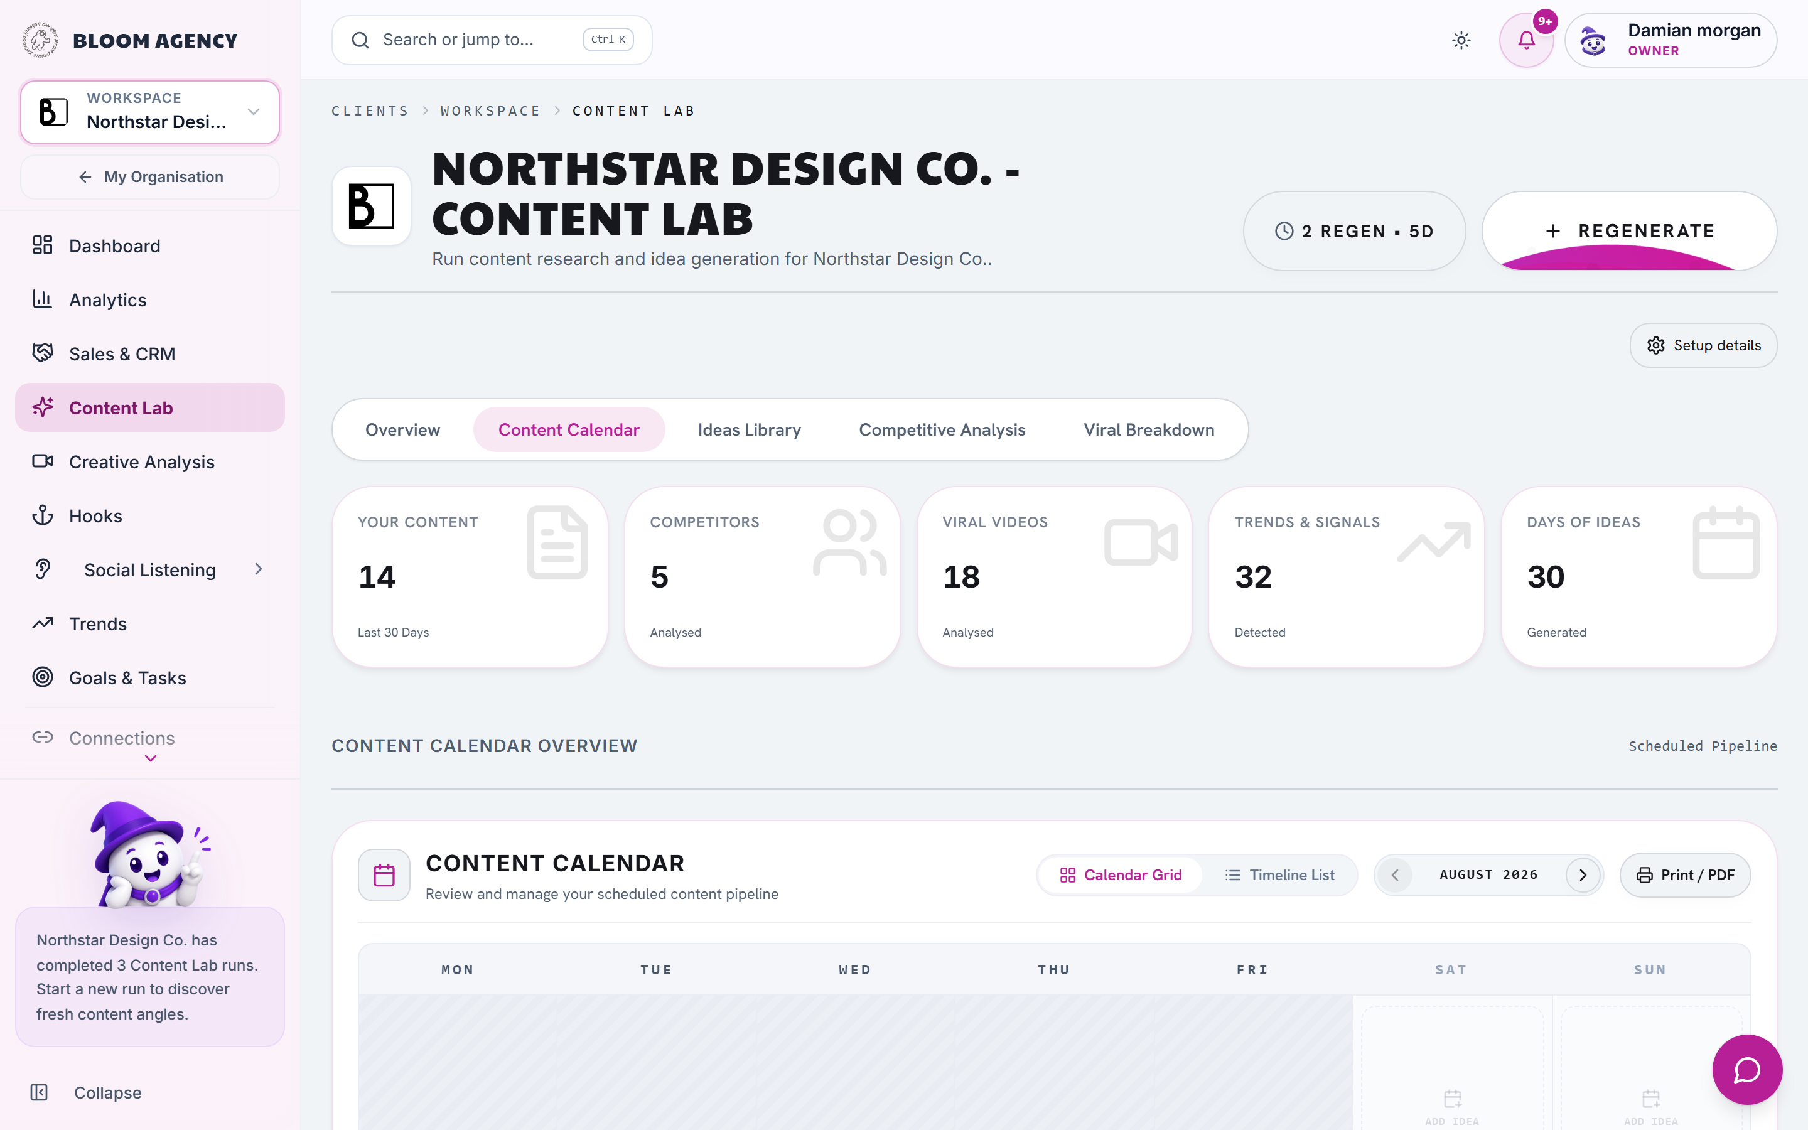Click Add Idea on Saturday cell
Image resolution: width=1808 pixels, height=1130 pixels.
1451,1106
